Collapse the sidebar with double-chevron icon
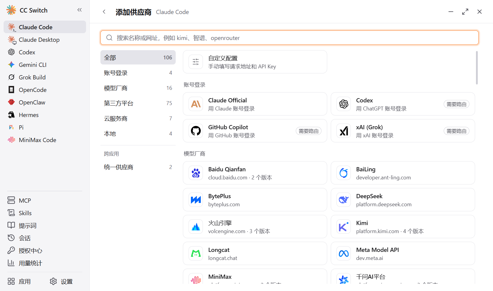Image resolution: width=493 pixels, height=291 pixels. (79, 10)
